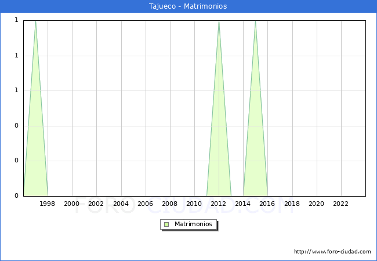Select the 1997 peak tip in the chart
This screenshot has height=261, width=377.
[35, 21]
